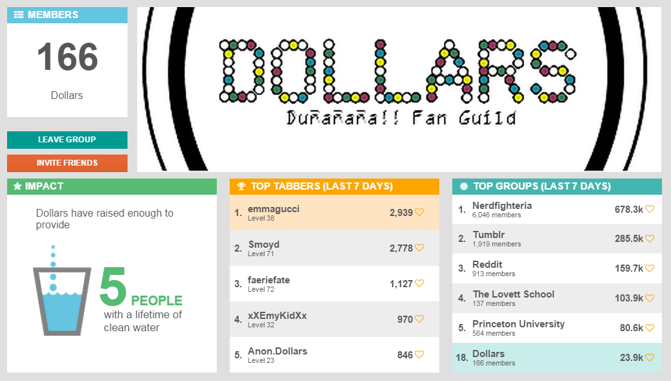Click the heart icon on Dollars group row

650,358
